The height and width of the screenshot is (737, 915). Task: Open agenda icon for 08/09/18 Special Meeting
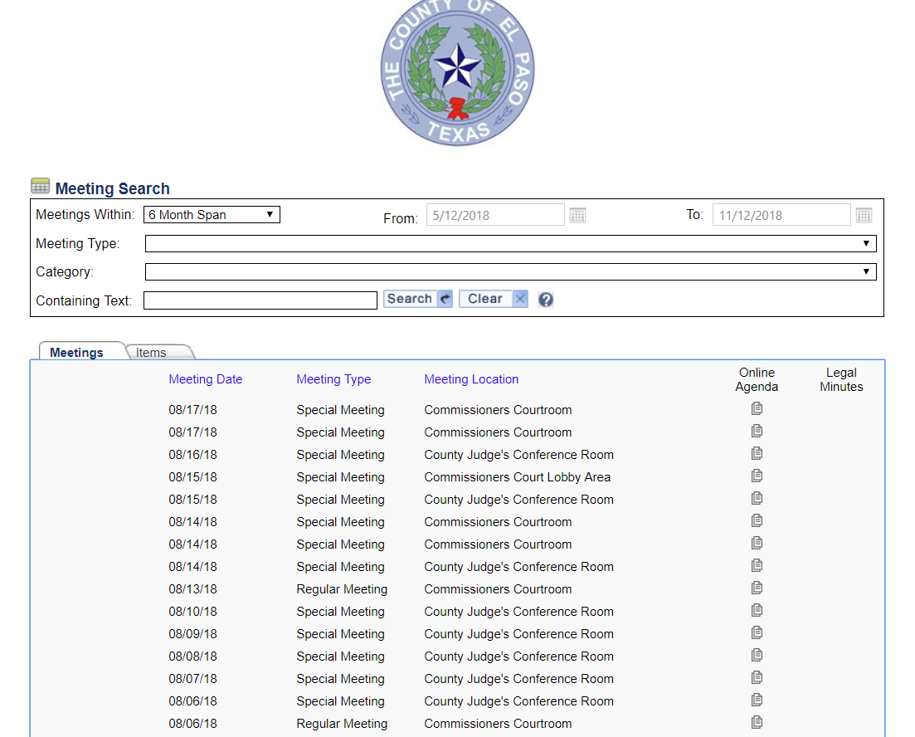[x=757, y=633]
